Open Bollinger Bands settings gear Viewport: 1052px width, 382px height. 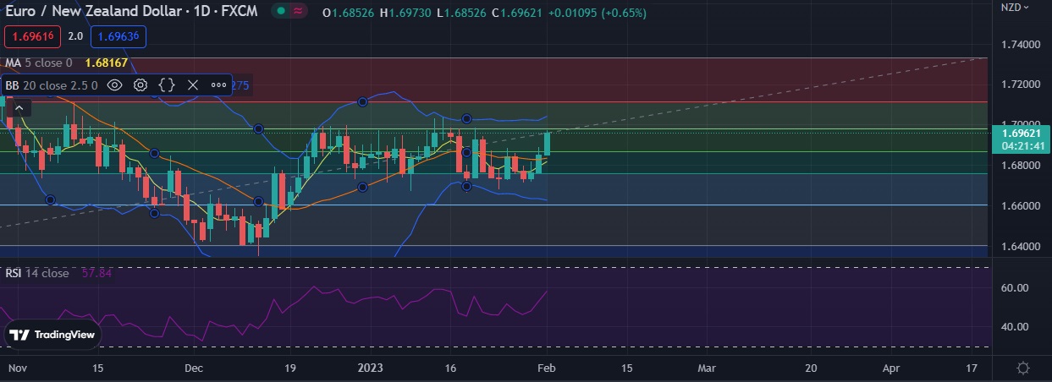140,85
